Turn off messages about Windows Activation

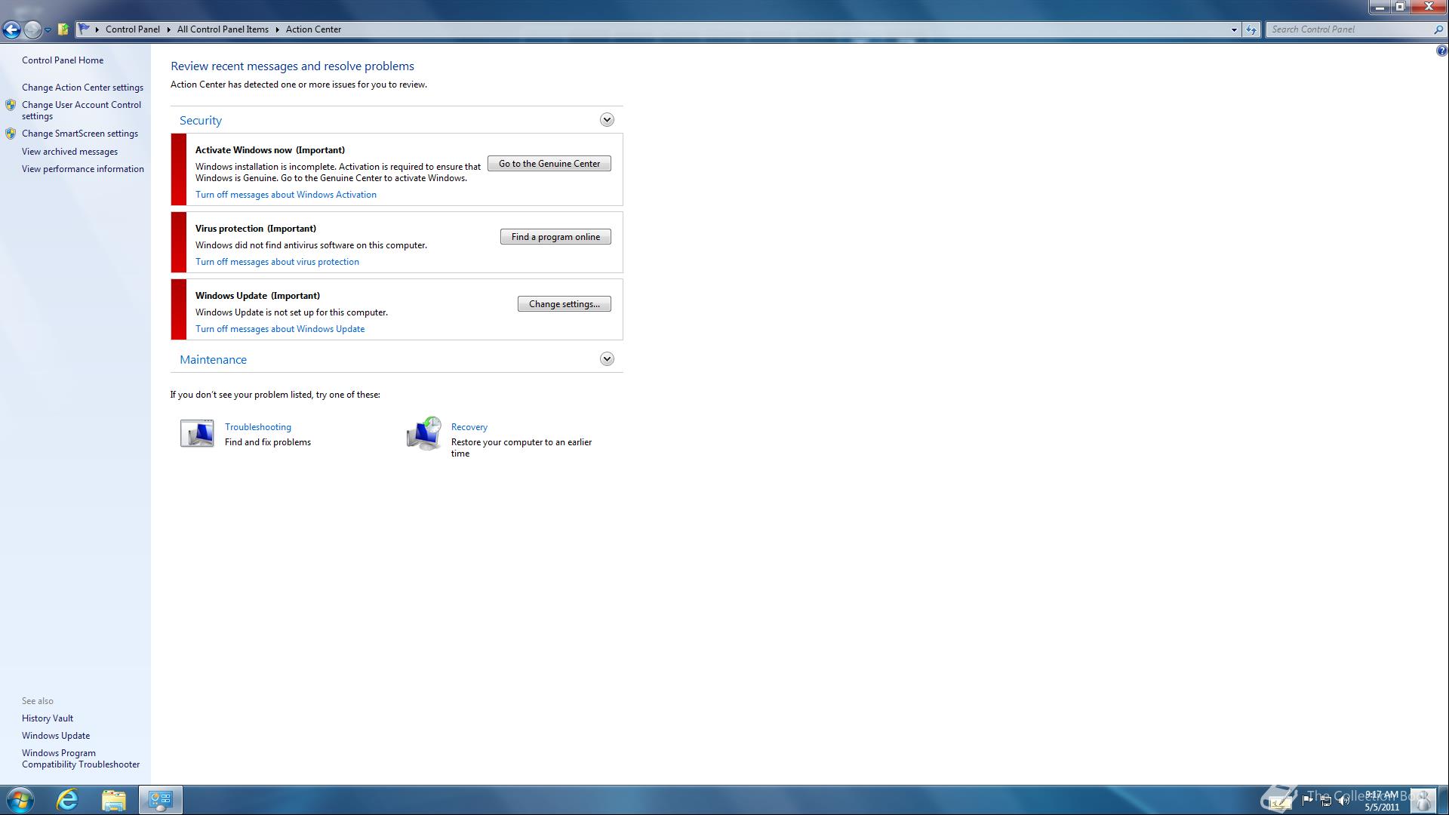(x=286, y=195)
